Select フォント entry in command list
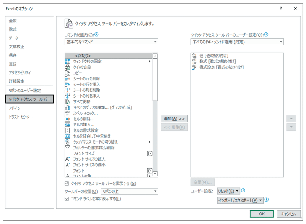 (109, 171)
